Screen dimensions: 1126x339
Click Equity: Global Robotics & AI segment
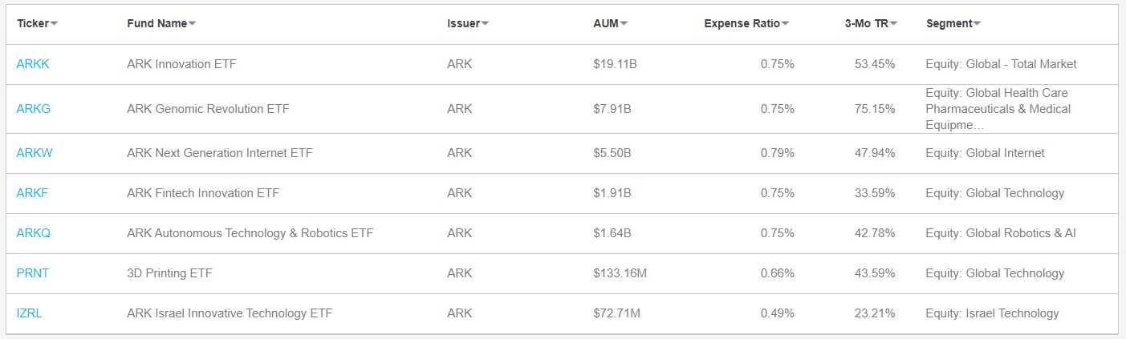coord(1001,233)
